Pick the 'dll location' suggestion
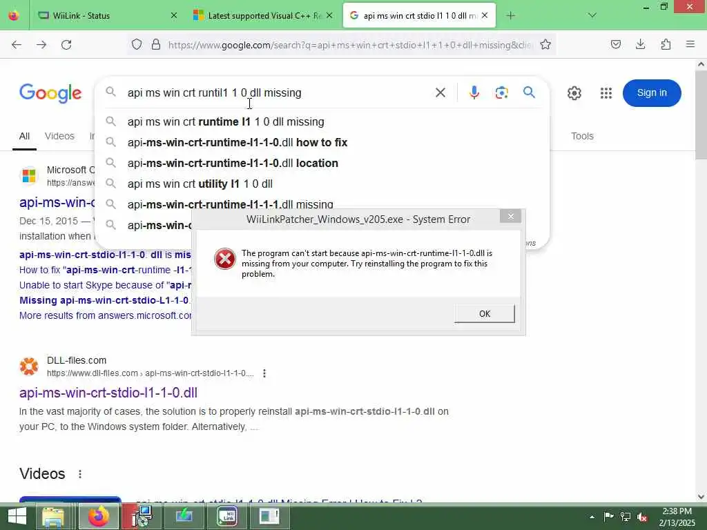 click(233, 163)
